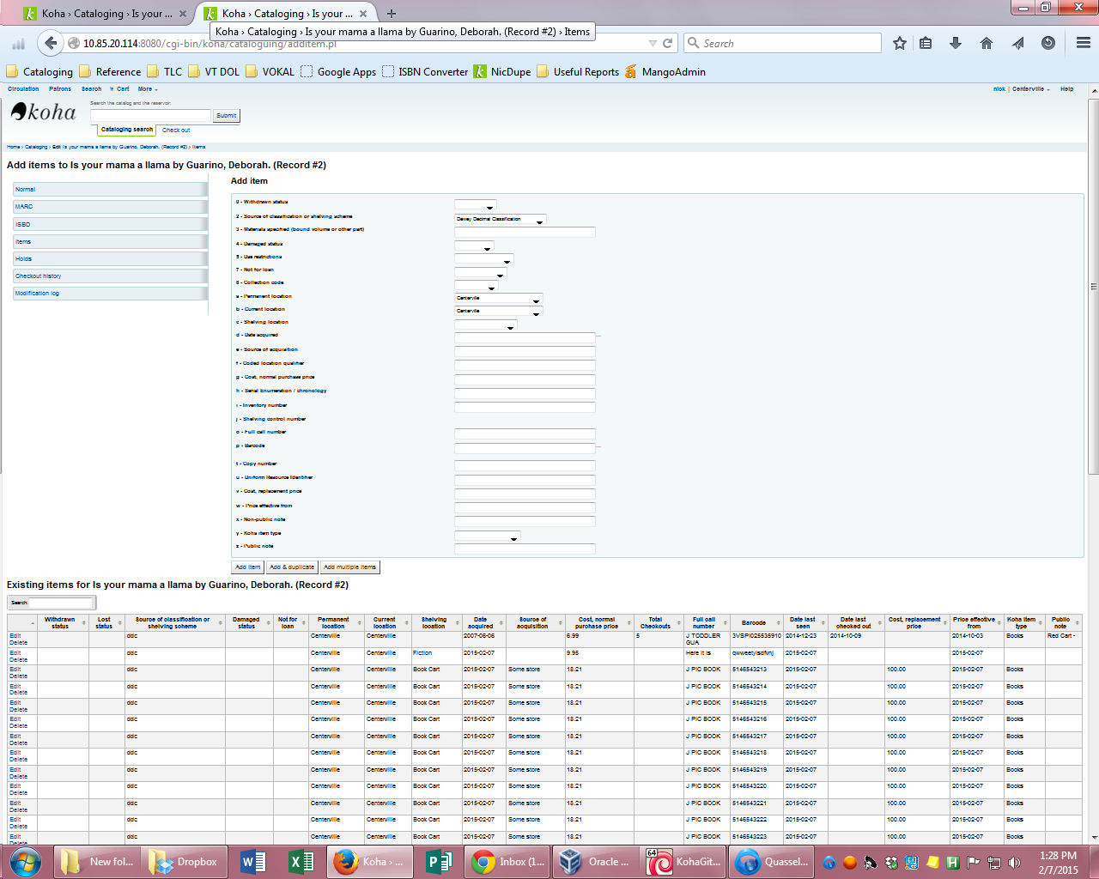Select MARC view in the sidebar
This screenshot has width=1099, height=879.
(x=24, y=207)
